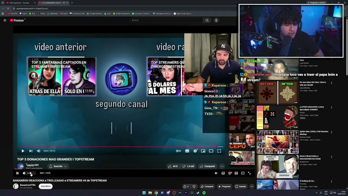
Task: Open options for El iceberg video
Action: tap(331, 182)
